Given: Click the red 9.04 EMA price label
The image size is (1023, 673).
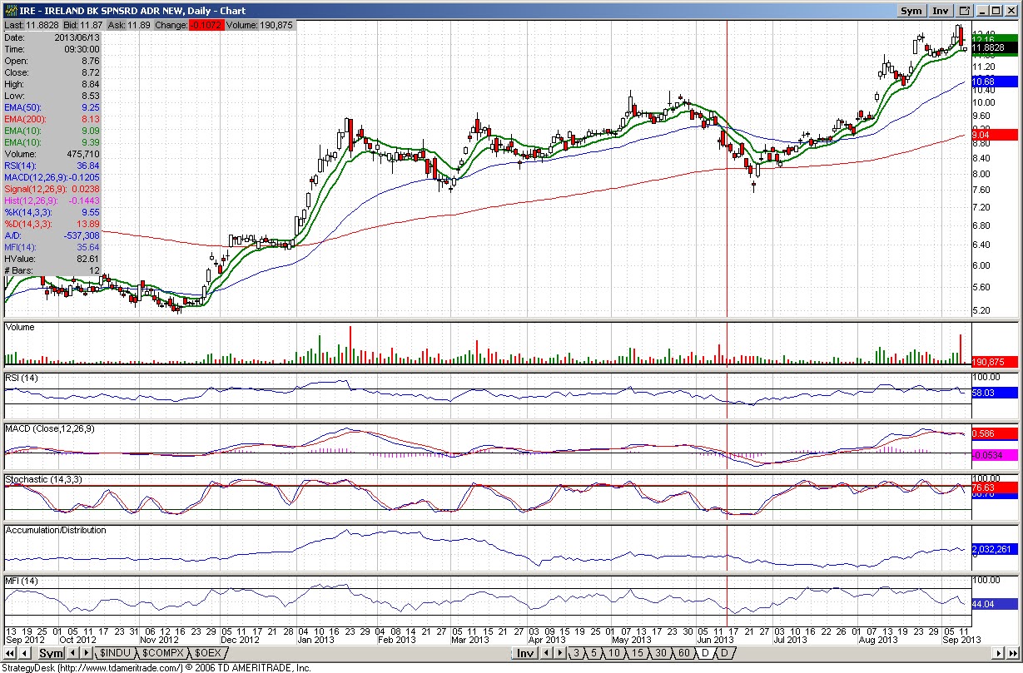Looking at the screenshot, I should [x=995, y=134].
